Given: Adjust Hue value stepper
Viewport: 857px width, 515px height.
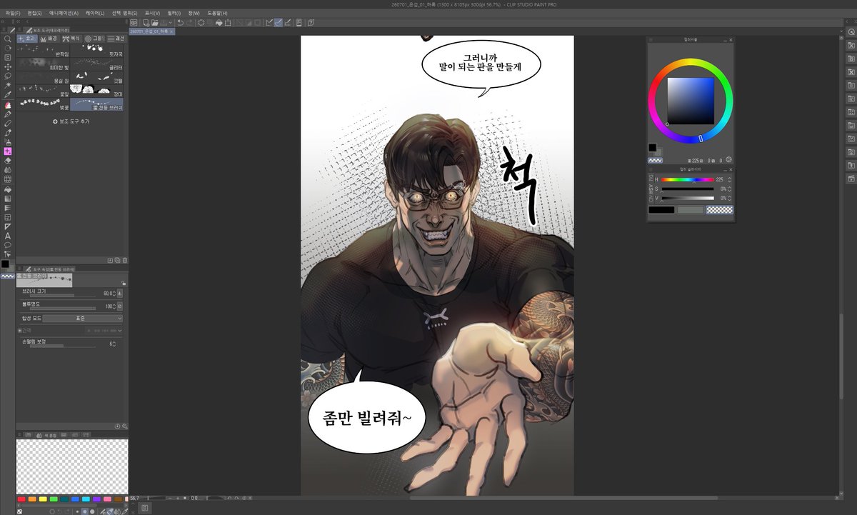Looking at the screenshot, I should point(730,179).
